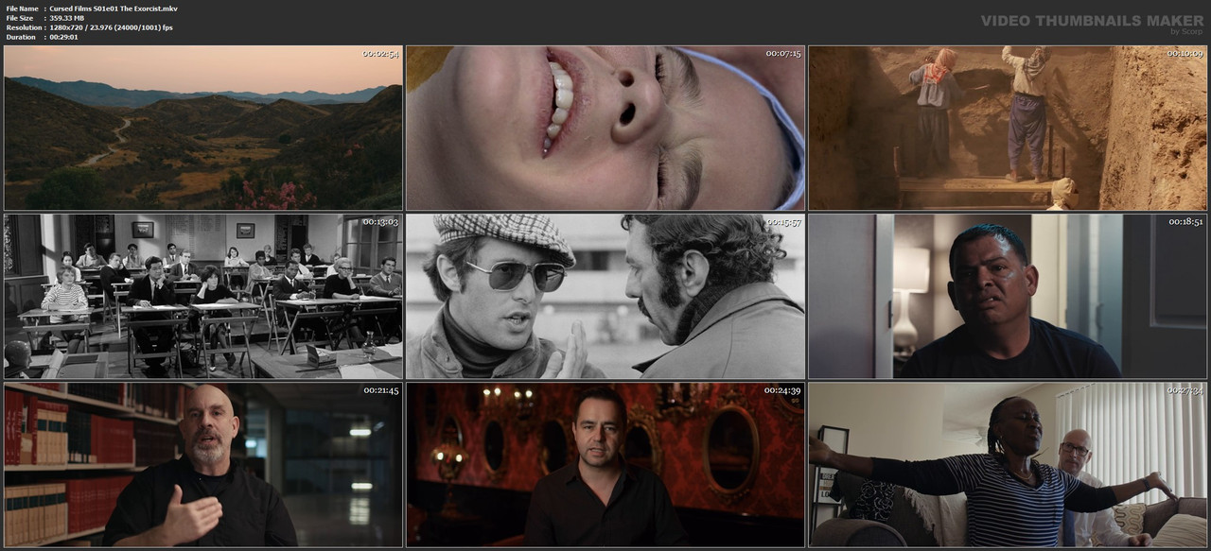Select the black-and-white classroom thumbnail
This screenshot has height=551, width=1211.
tap(203, 296)
